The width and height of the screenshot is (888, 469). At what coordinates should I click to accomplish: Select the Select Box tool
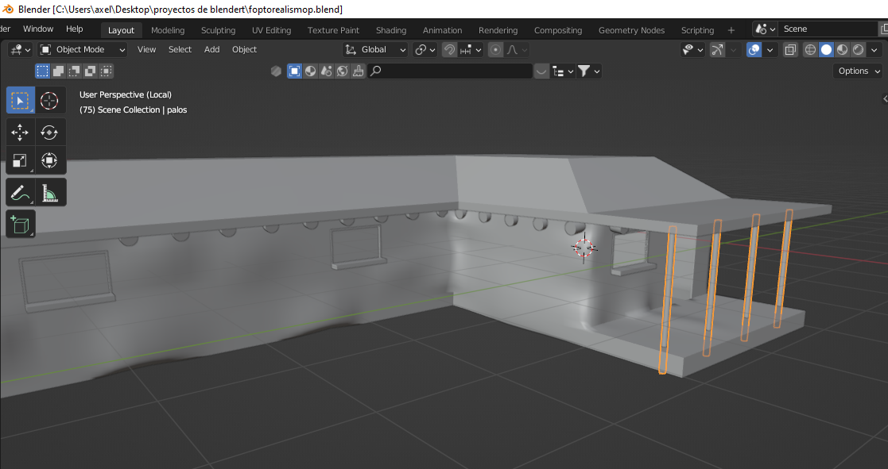[20, 101]
